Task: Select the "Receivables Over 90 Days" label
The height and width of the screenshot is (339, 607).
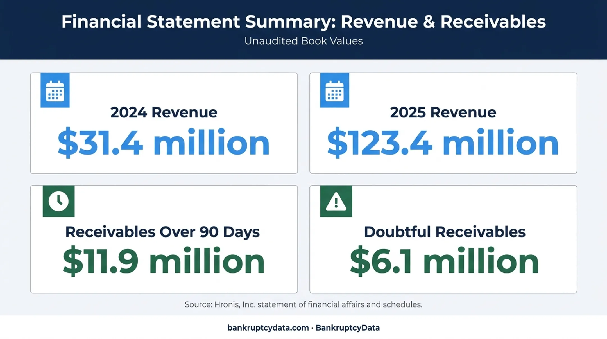Action: point(162,232)
